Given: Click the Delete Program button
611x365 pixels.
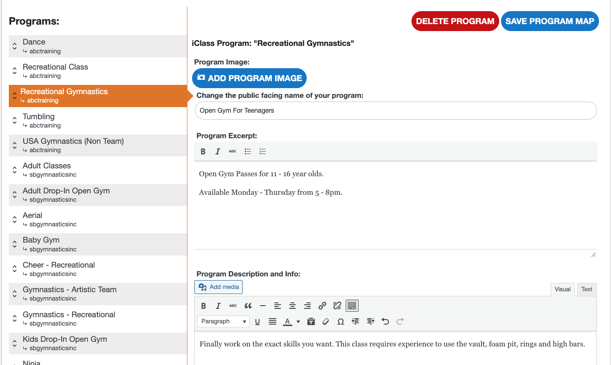Looking at the screenshot, I should pos(455,21).
